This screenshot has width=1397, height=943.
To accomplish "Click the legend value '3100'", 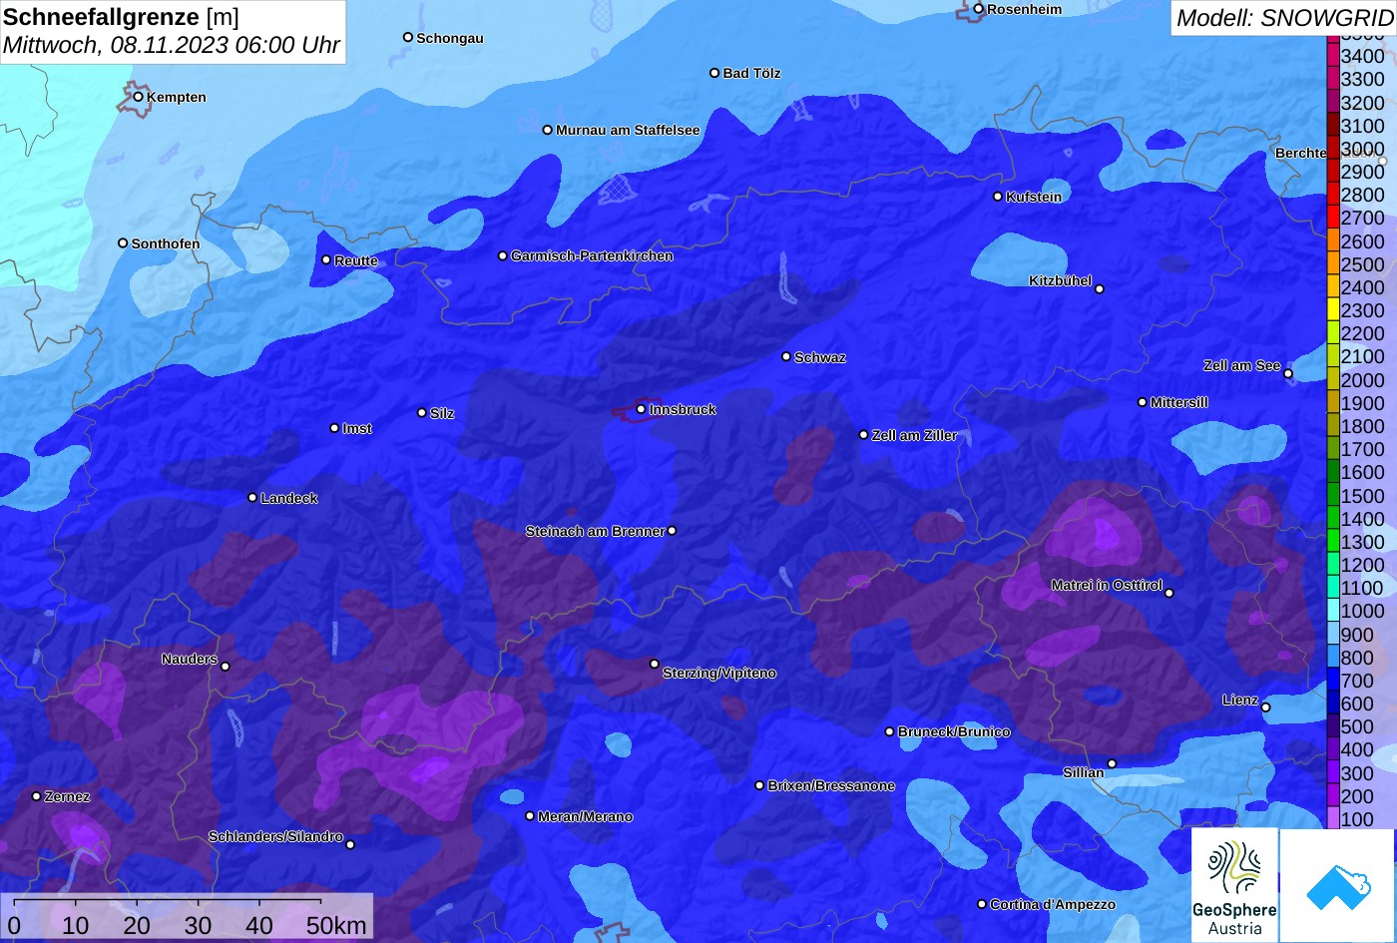I will (1362, 126).
